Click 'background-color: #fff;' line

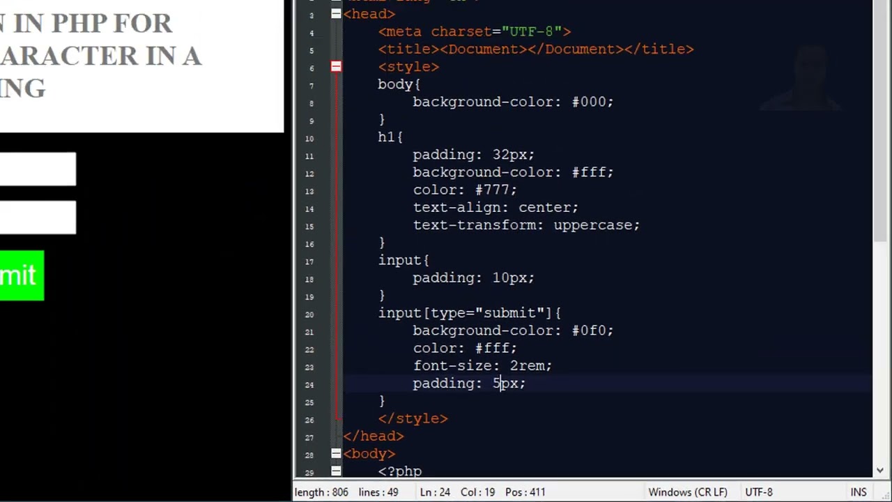point(513,172)
